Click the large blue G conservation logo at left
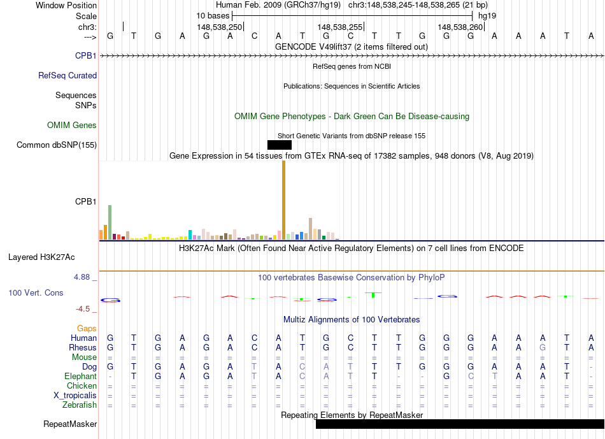Viewport: 605px width, 439px height. pyautogui.click(x=110, y=300)
